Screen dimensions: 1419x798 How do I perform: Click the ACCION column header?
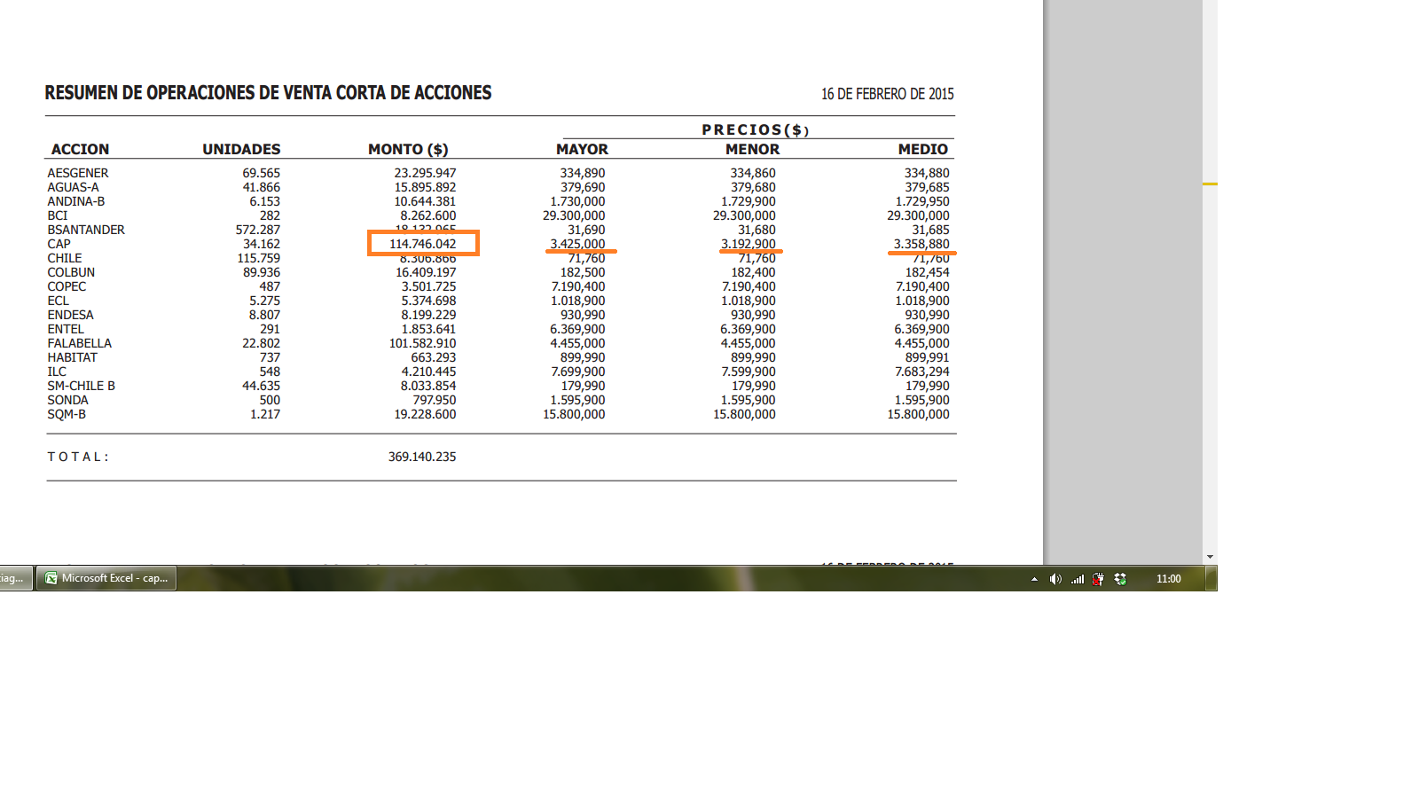pos(80,149)
